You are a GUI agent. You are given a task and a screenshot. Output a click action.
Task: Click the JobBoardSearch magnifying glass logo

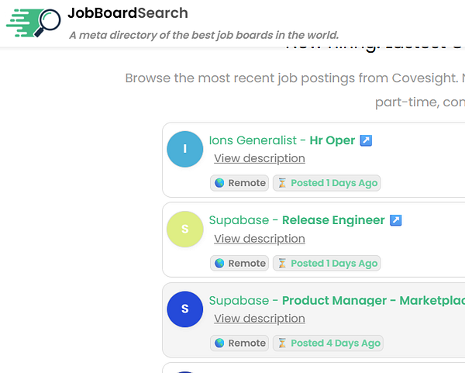tap(33, 23)
